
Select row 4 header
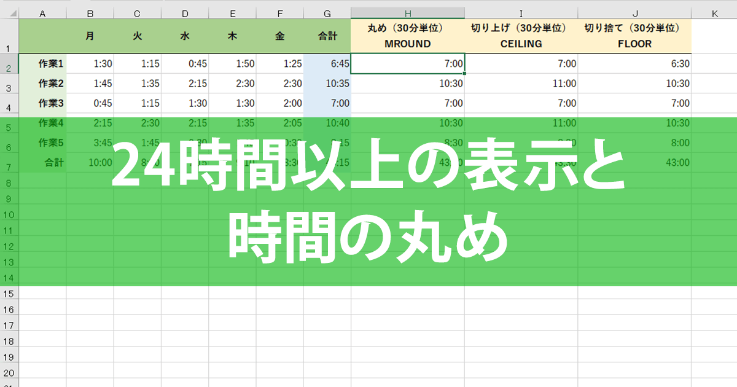(x=9, y=103)
